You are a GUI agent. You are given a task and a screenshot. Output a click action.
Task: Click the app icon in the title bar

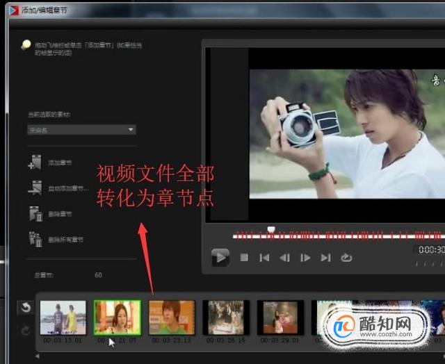click(x=14, y=10)
